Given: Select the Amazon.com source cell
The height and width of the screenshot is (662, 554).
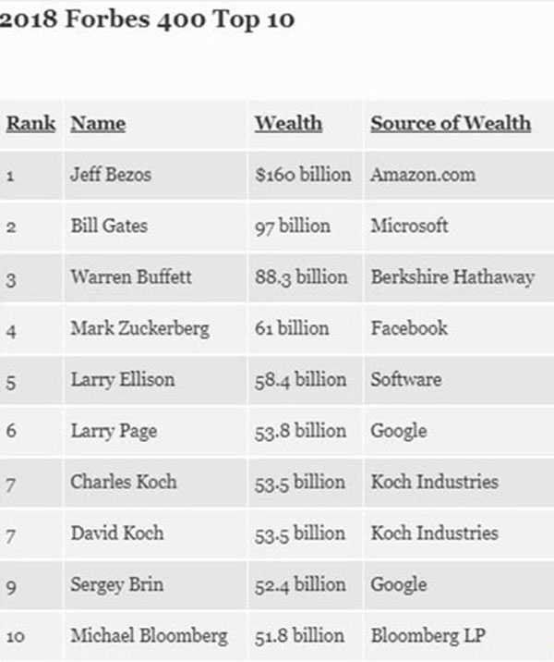Looking at the screenshot, I should coord(421,175).
